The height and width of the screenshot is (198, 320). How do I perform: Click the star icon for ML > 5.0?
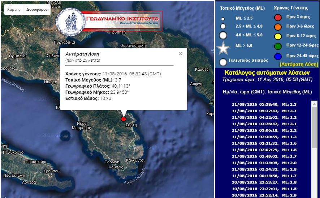pos(223,47)
